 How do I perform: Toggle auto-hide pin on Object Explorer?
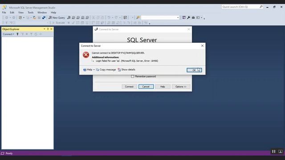click(48, 29)
